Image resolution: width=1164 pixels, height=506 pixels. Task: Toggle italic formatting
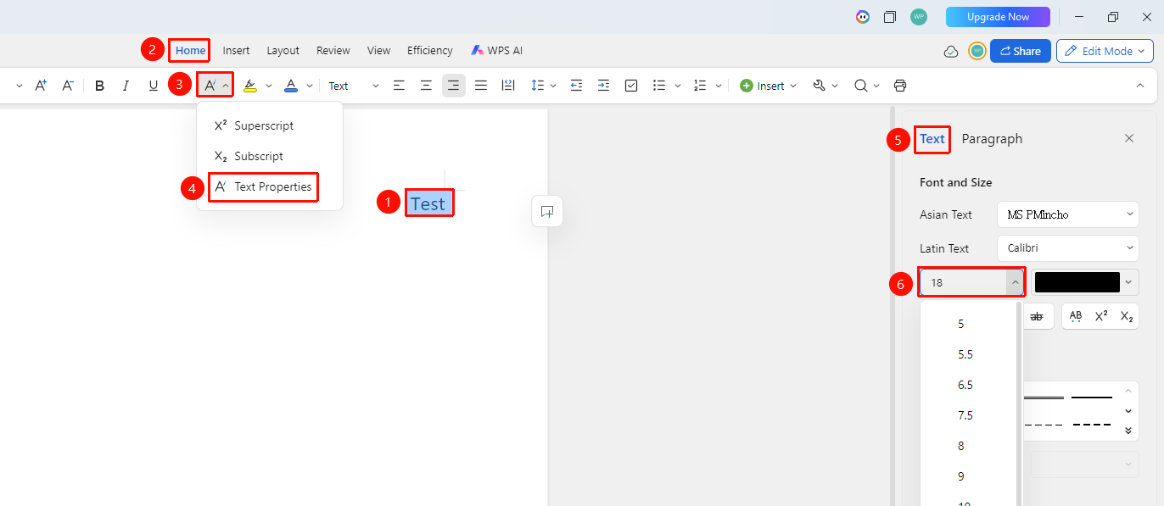click(126, 86)
